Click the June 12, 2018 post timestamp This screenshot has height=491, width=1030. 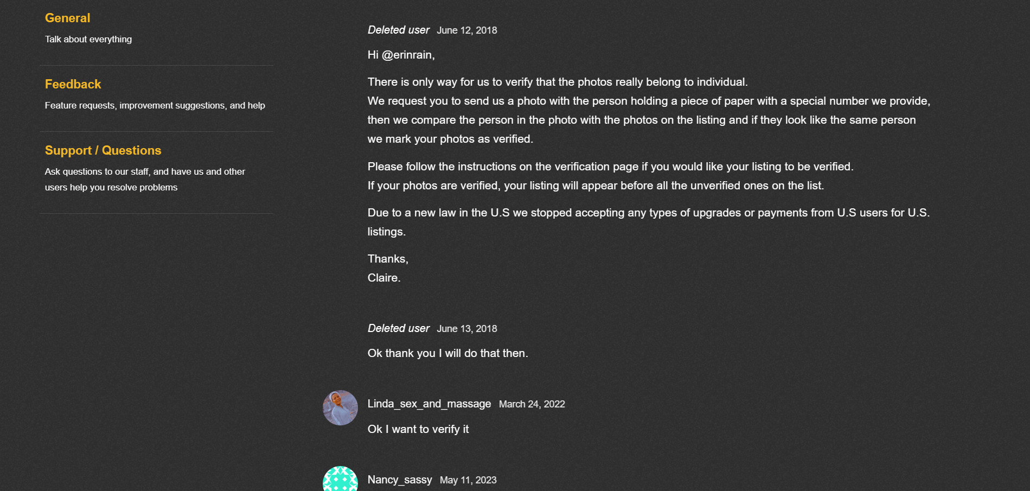pyautogui.click(x=467, y=30)
